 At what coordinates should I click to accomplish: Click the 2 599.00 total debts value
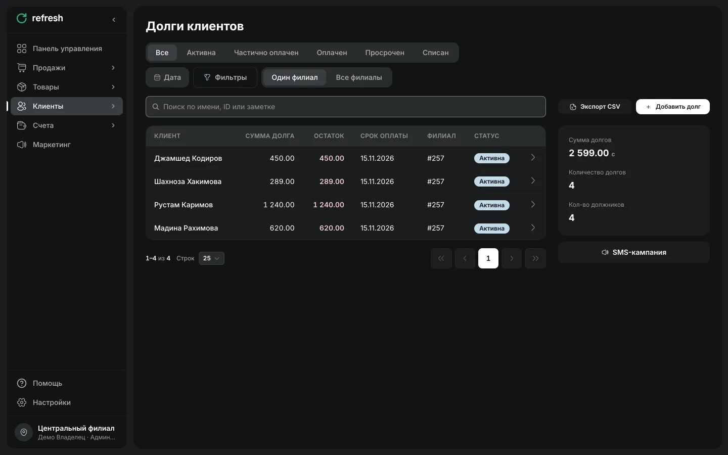tap(589, 153)
